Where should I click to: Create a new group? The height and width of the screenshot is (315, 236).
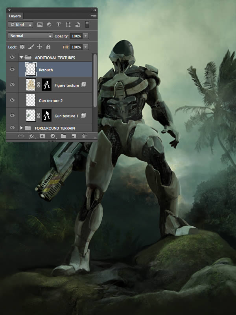point(63,136)
